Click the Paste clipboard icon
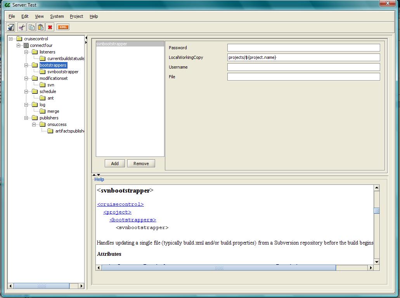 point(41,27)
